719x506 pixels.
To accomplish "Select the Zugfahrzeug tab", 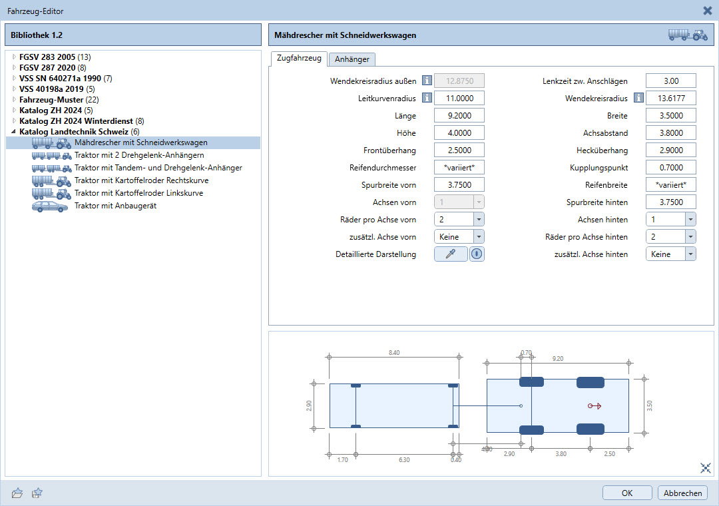I will click(x=298, y=59).
